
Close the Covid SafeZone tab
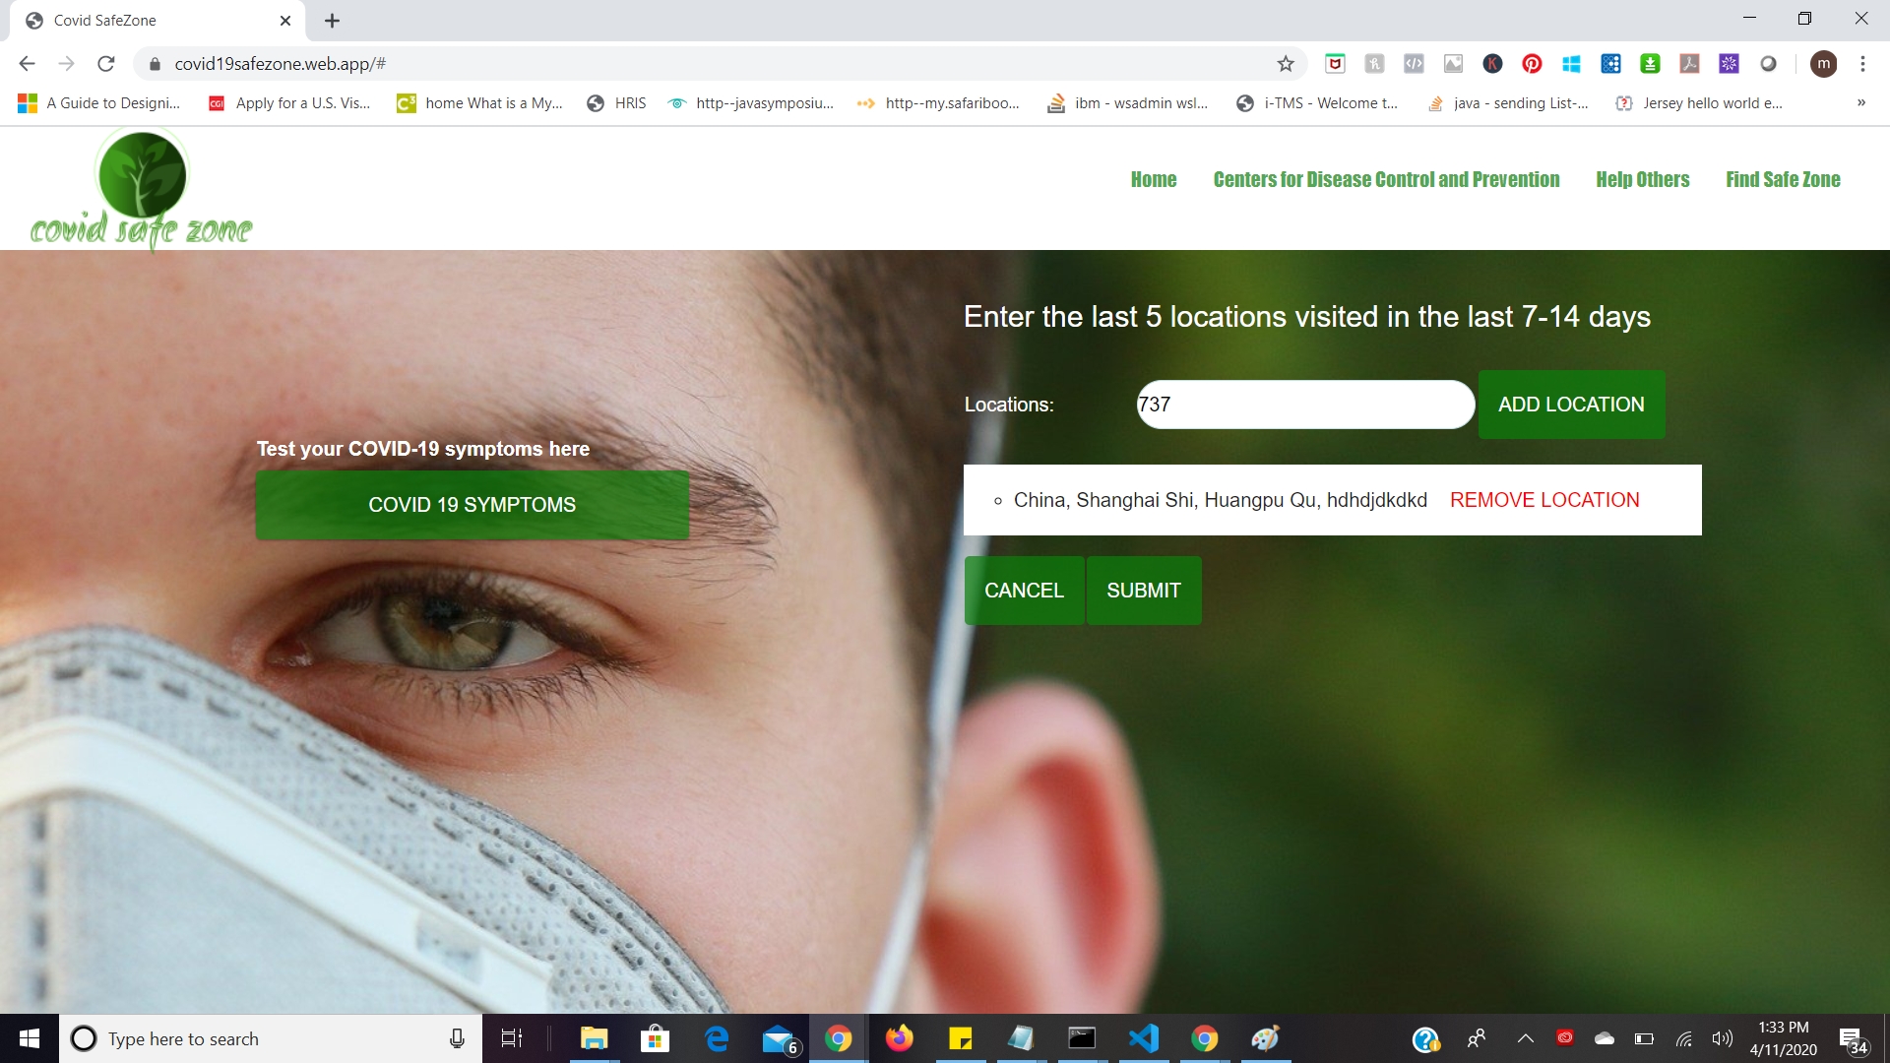point(285,21)
